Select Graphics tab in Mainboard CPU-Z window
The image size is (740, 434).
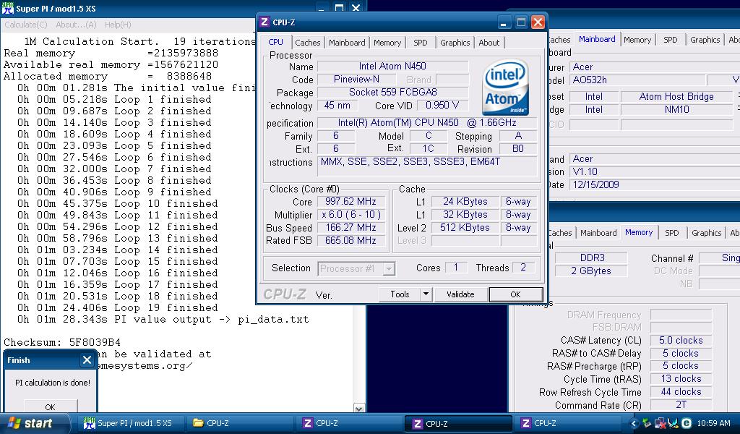[705, 40]
